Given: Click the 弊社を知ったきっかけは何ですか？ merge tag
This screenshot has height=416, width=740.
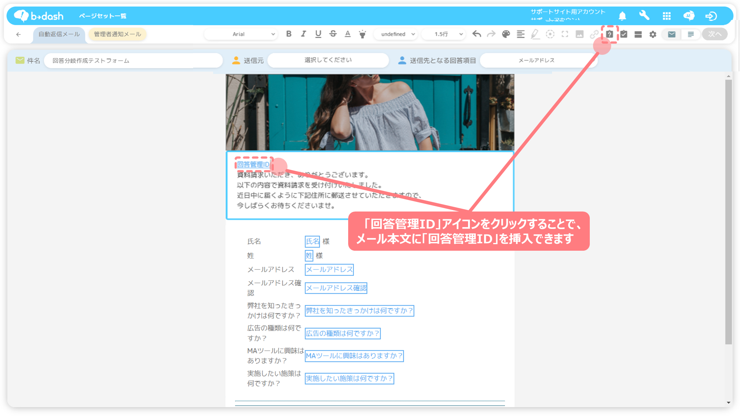Looking at the screenshot, I should click(x=359, y=311).
